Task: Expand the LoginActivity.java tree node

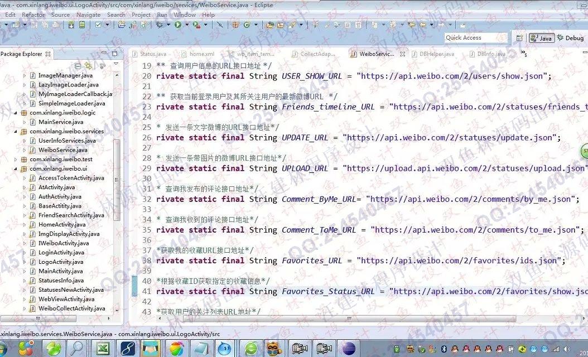Action: (25, 252)
